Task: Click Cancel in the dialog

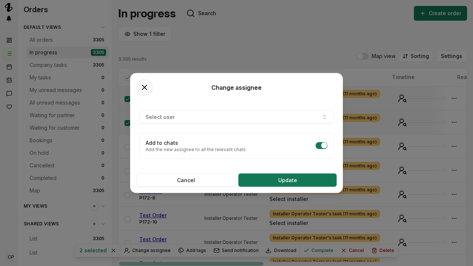Action: click(x=186, y=180)
